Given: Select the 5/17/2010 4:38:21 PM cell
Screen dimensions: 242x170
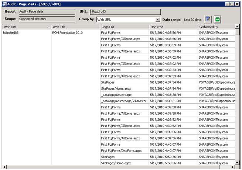Looking at the screenshot, I should click(x=173, y=101).
